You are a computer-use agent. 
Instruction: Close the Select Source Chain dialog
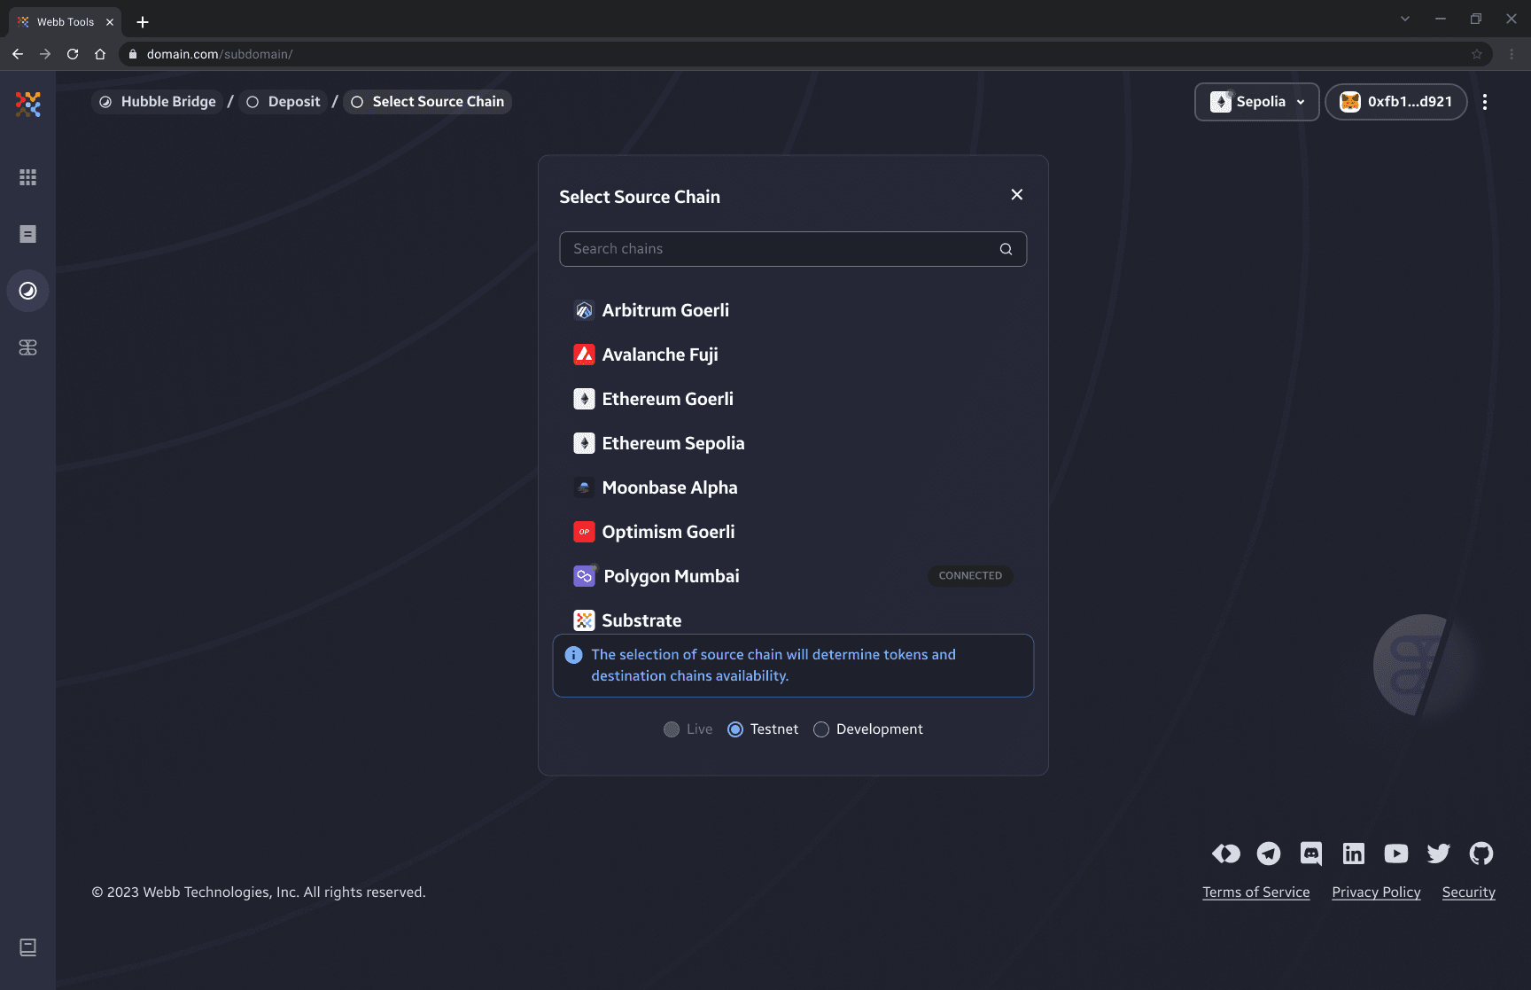coord(1017,194)
